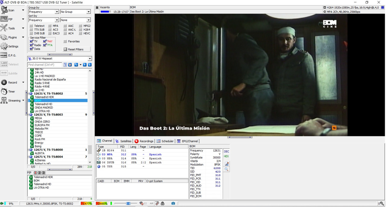Screen dimensions: 386x207
Task: Click the rightmost blue arrow icon in channel toolbar
Action: click(90, 65)
